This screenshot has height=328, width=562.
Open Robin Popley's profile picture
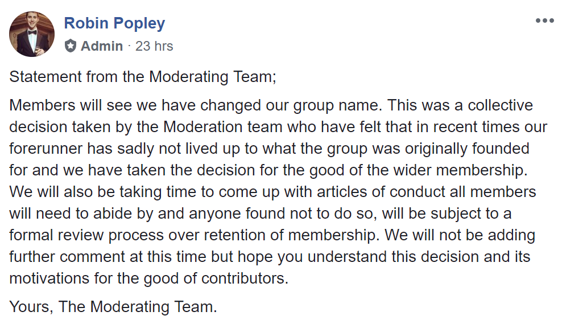(32, 34)
